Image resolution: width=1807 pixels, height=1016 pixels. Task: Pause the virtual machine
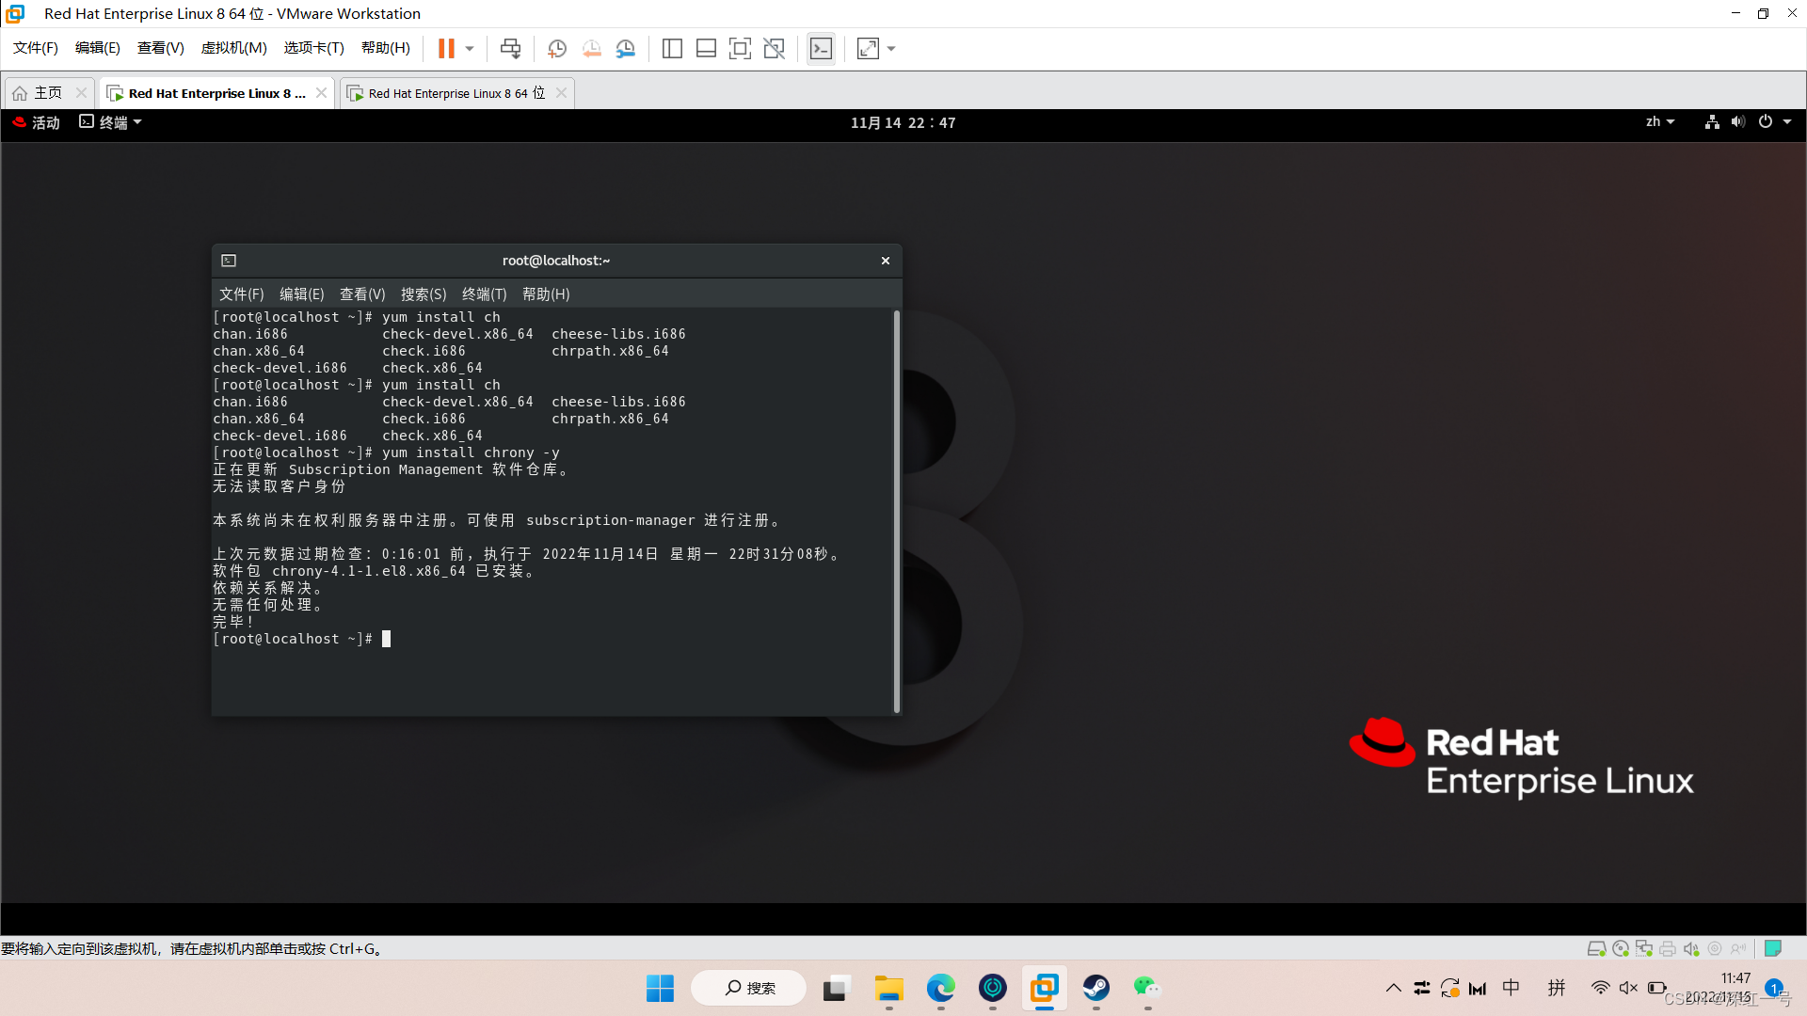(446, 48)
